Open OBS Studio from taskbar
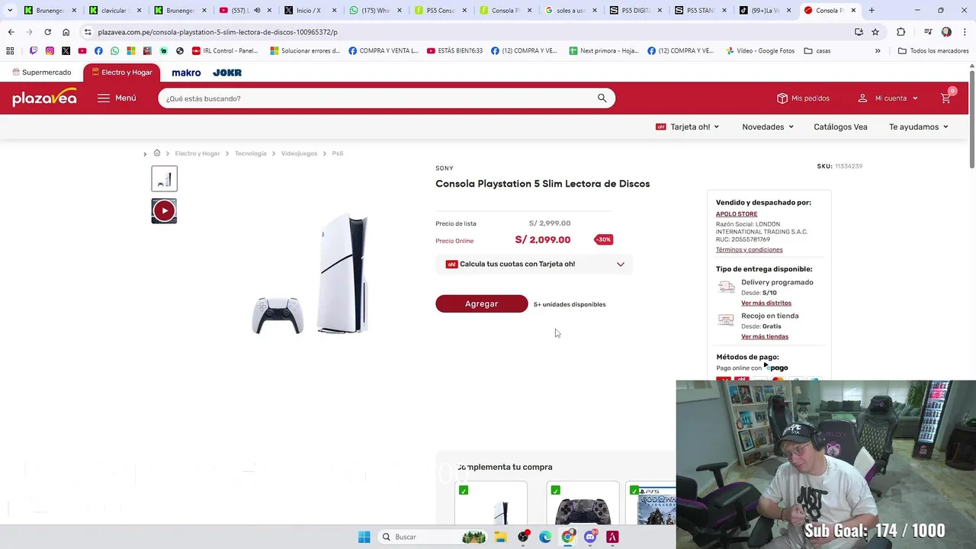The image size is (976, 549). pyautogui.click(x=523, y=537)
